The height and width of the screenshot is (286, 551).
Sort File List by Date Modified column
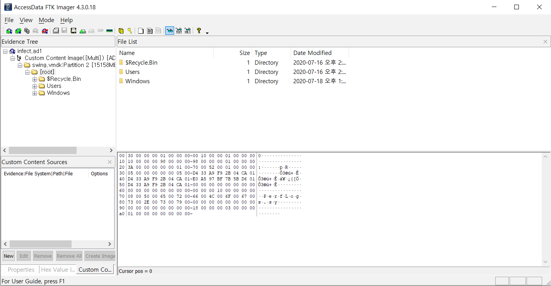click(320, 53)
